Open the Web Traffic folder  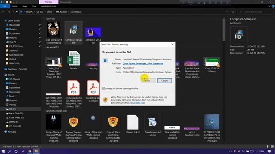point(14,63)
